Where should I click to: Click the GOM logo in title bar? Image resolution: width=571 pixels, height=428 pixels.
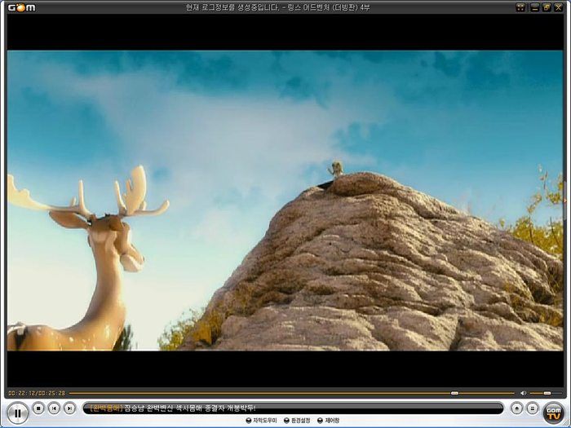(22, 7)
